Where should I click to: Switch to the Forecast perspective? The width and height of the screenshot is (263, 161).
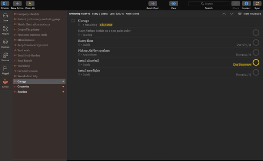[x=5, y=57]
